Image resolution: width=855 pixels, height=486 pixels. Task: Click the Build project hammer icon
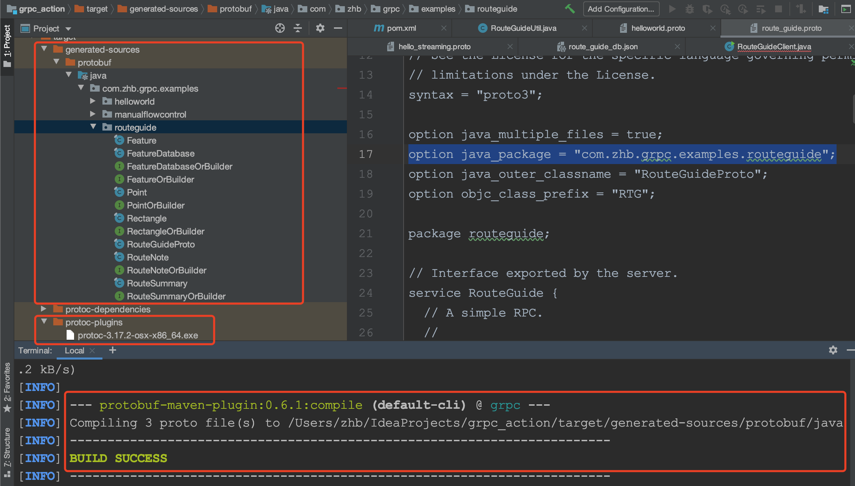click(x=570, y=9)
